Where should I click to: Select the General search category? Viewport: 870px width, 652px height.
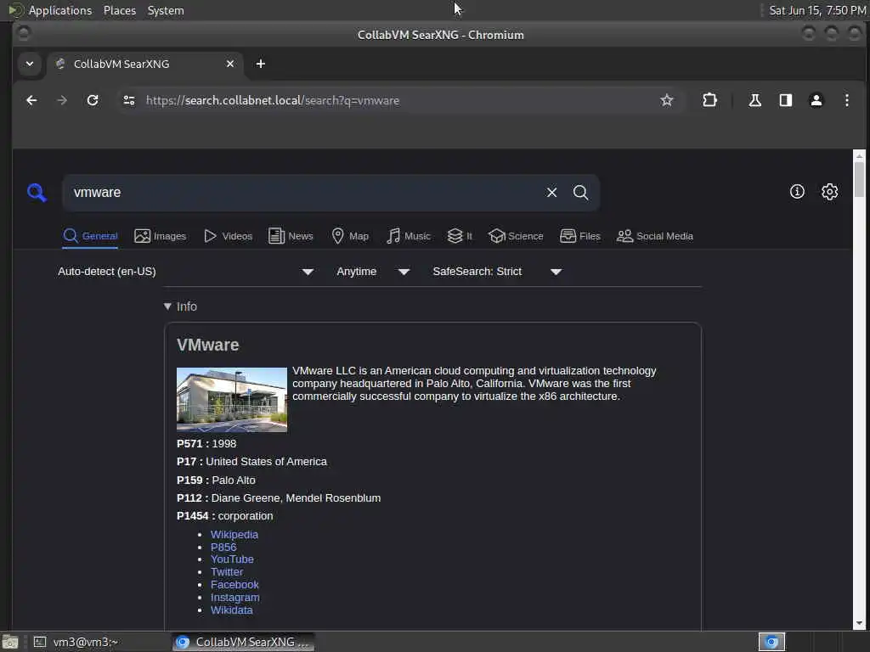coord(90,236)
